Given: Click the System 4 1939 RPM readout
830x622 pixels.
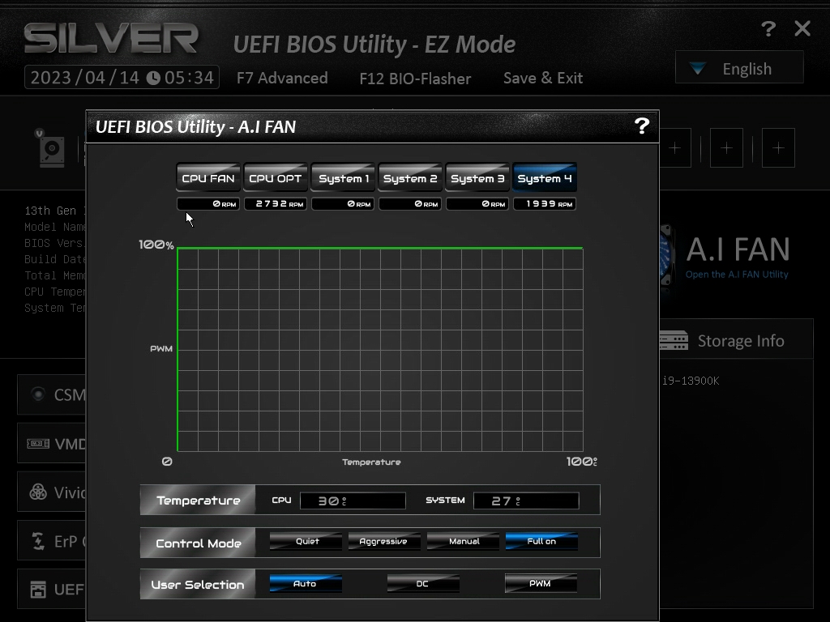Looking at the screenshot, I should (x=545, y=203).
